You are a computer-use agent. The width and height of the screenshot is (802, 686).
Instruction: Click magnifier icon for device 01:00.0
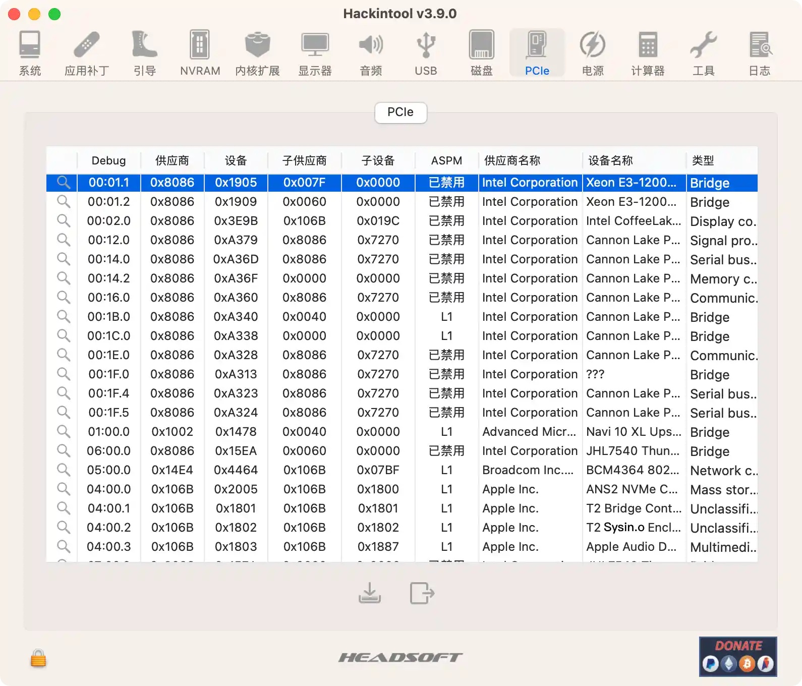[x=64, y=431]
